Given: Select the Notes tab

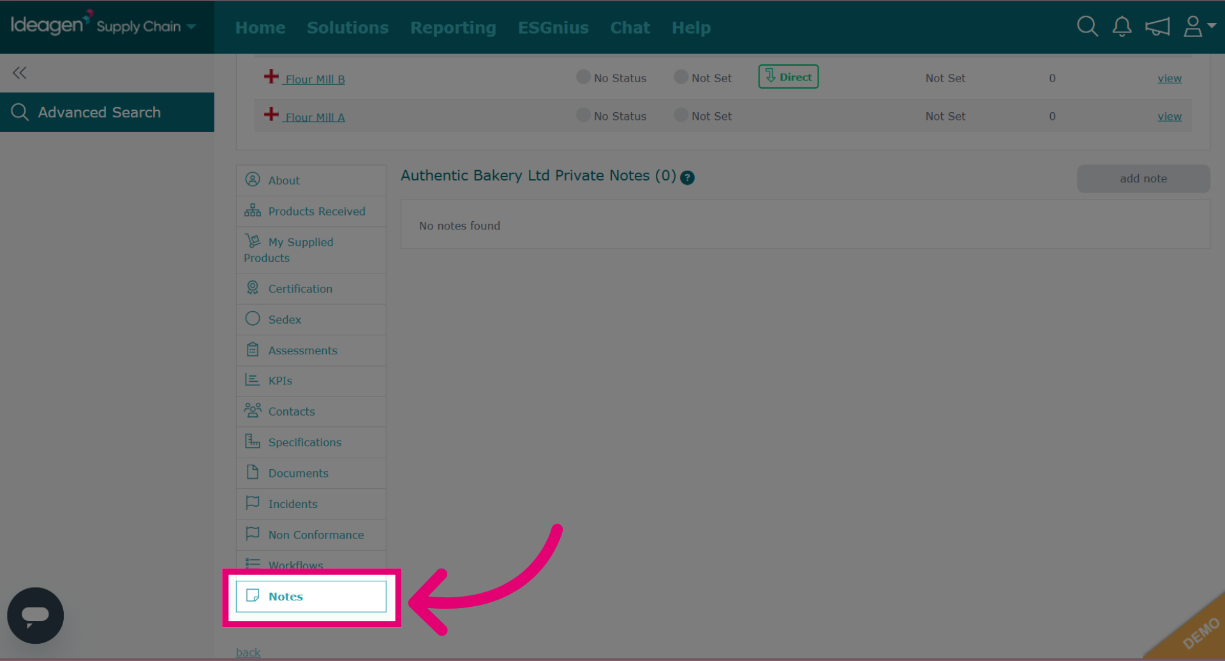Looking at the screenshot, I should 311,597.
